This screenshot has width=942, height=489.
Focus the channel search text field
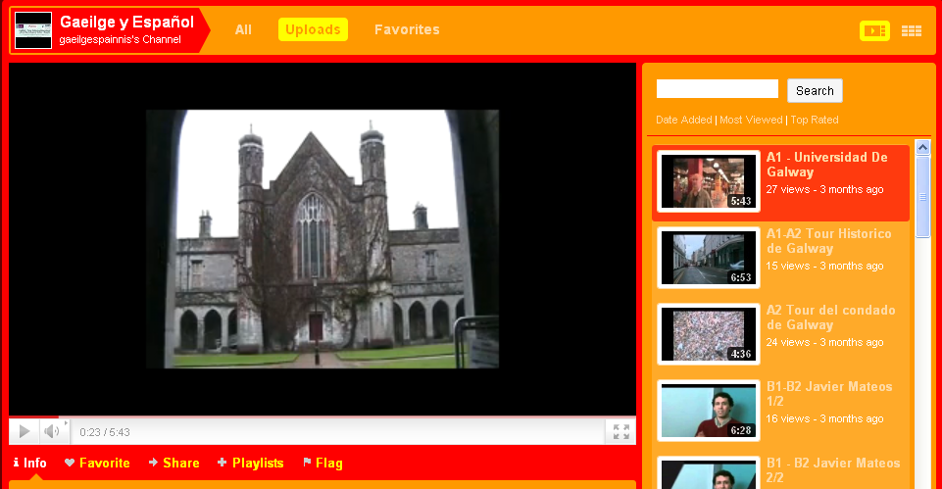tap(718, 89)
